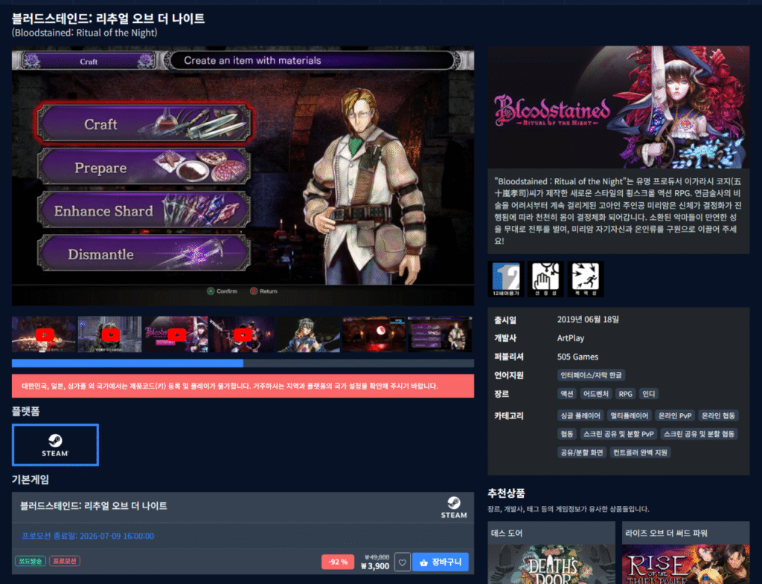The height and width of the screenshot is (584, 762).
Task: Select the 어드벤처 genre tag
Action: 596,394
